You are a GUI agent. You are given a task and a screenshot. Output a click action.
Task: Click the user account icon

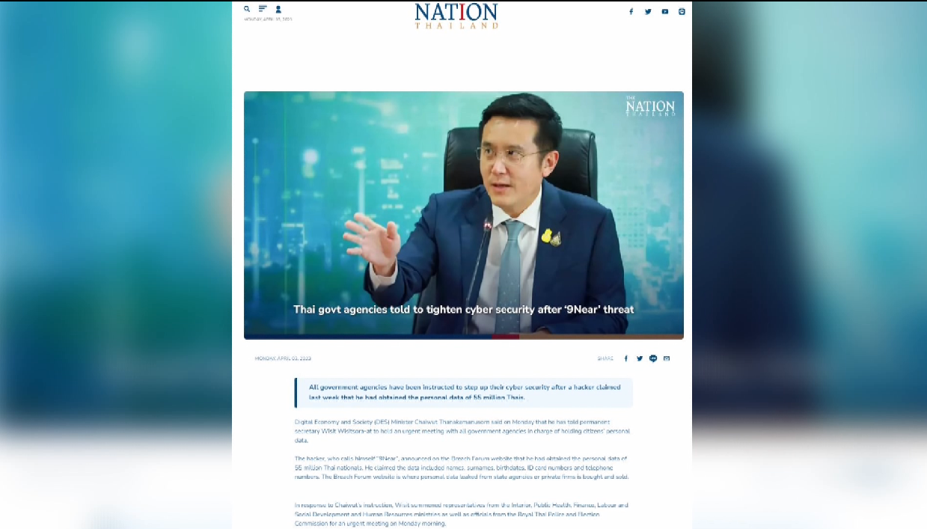(x=278, y=9)
